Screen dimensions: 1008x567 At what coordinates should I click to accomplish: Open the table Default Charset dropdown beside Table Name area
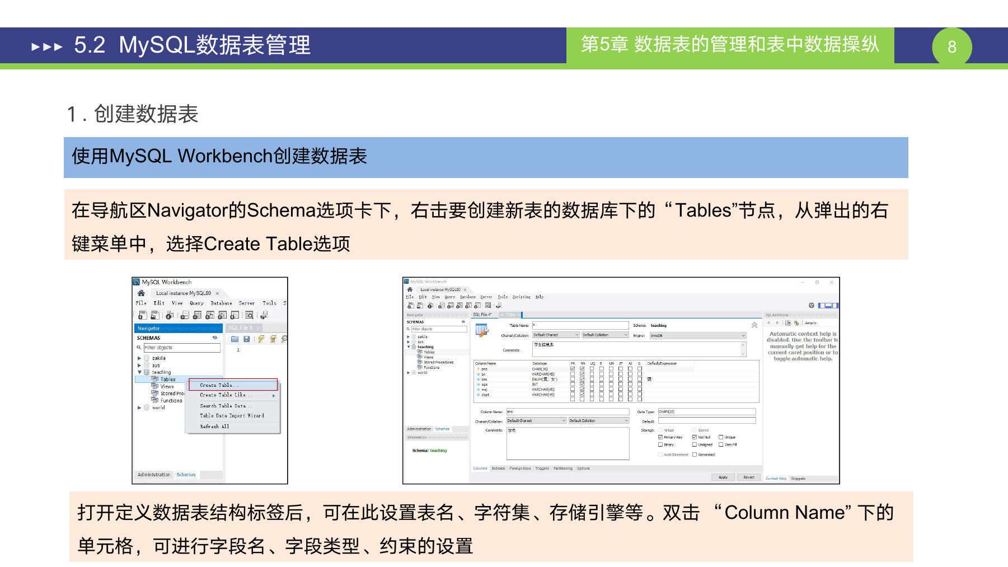pyautogui.click(x=556, y=335)
